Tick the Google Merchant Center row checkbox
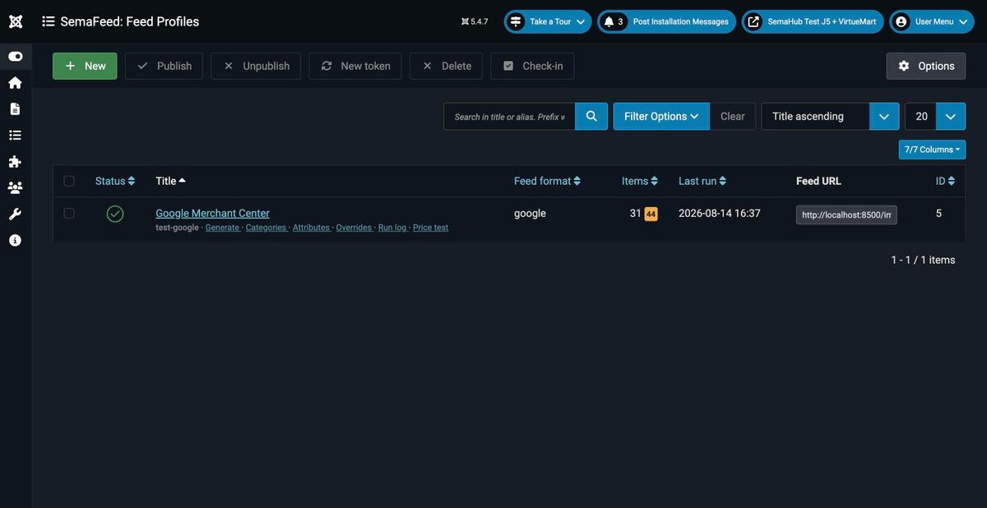The height and width of the screenshot is (508, 987). click(x=69, y=213)
